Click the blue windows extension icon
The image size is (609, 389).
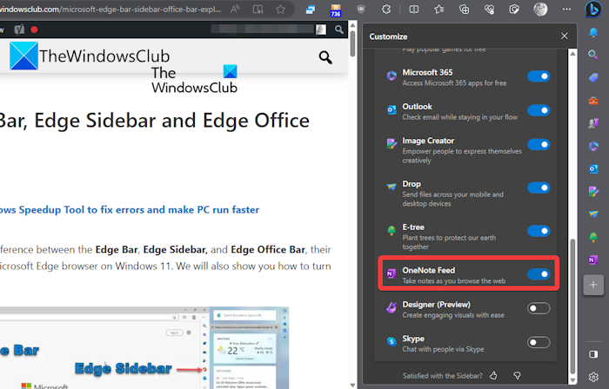coord(311,10)
